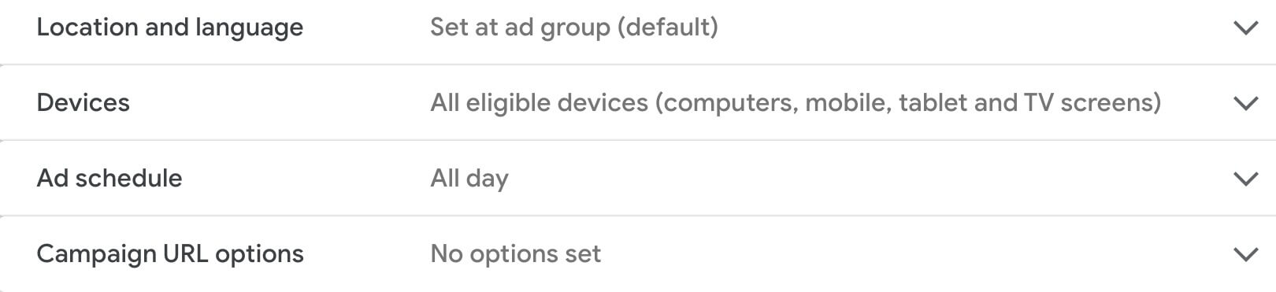This screenshot has width=1276, height=292.
Task: Open the Ad schedule label
Action: pos(109,179)
